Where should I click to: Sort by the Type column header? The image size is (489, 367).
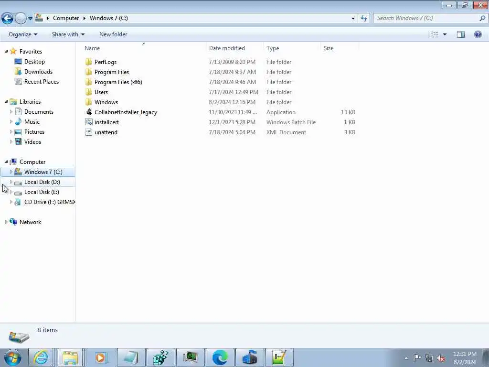click(273, 48)
